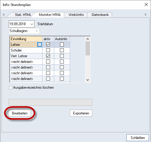
Task: Open the Schulbeginn dropdown
Action: pyautogui.click(x=37, y=31)
